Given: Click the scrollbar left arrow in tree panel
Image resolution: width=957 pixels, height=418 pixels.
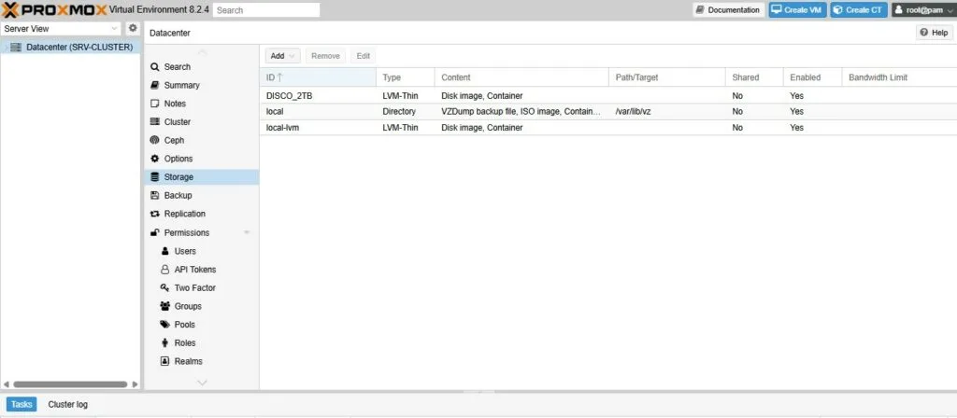Looking at the screenshot, I should click(6, 384).
